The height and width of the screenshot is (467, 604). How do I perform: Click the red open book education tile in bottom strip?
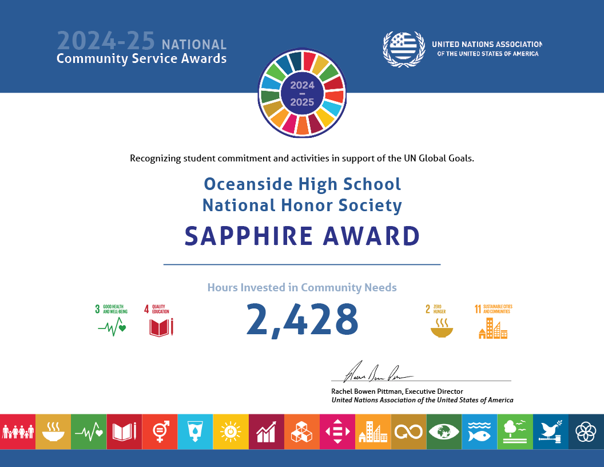[x=125, y=432]
